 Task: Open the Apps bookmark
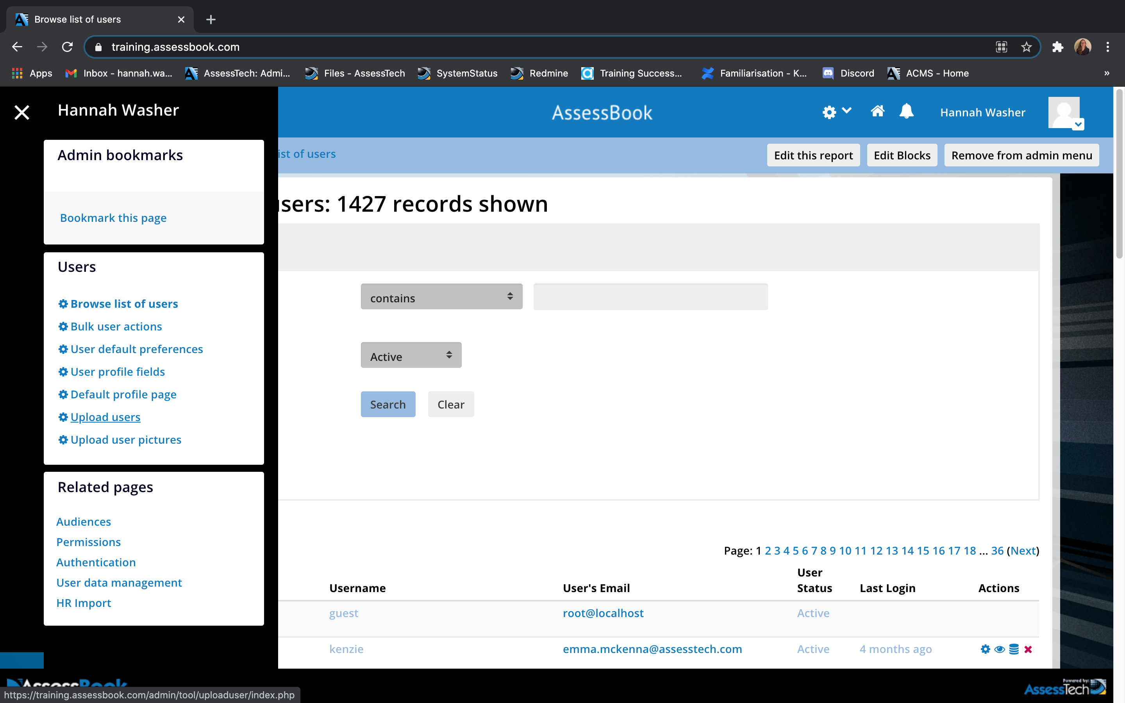[x=32, y=73]
